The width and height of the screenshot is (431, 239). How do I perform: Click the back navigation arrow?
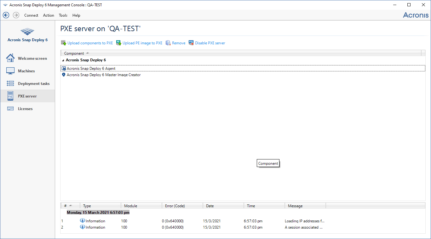tap(6, 15)
